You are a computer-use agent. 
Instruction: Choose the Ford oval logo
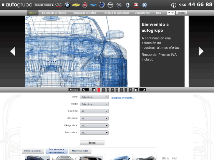tap(93, 5)
